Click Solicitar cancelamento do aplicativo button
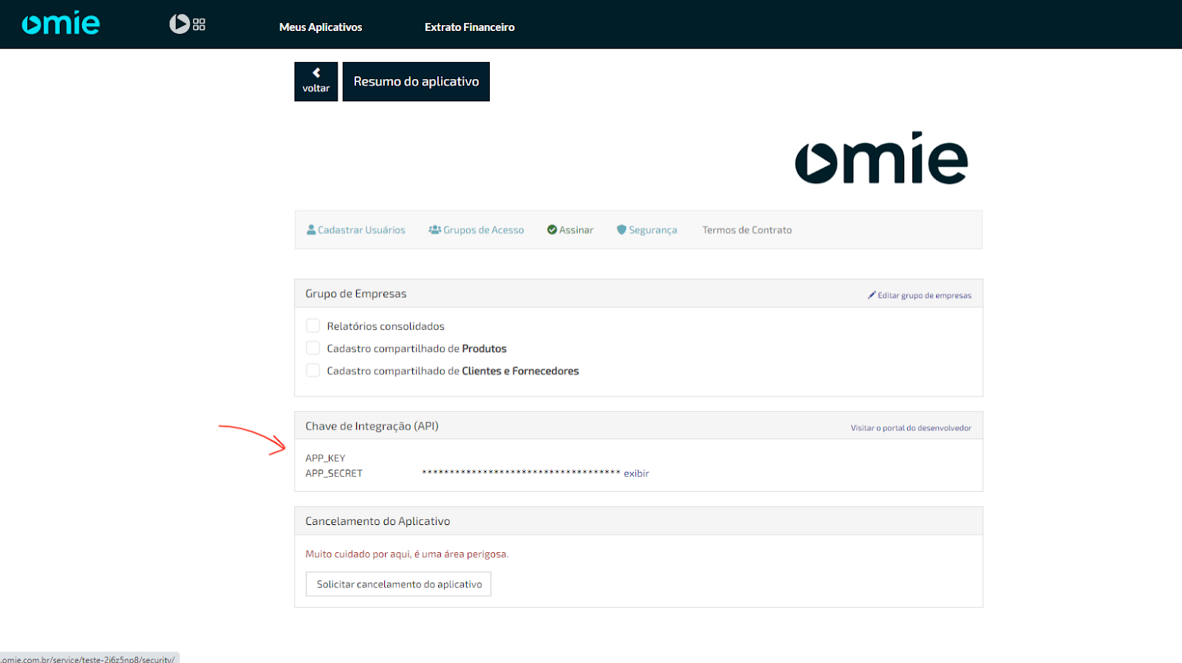 (x=399, y=584)
